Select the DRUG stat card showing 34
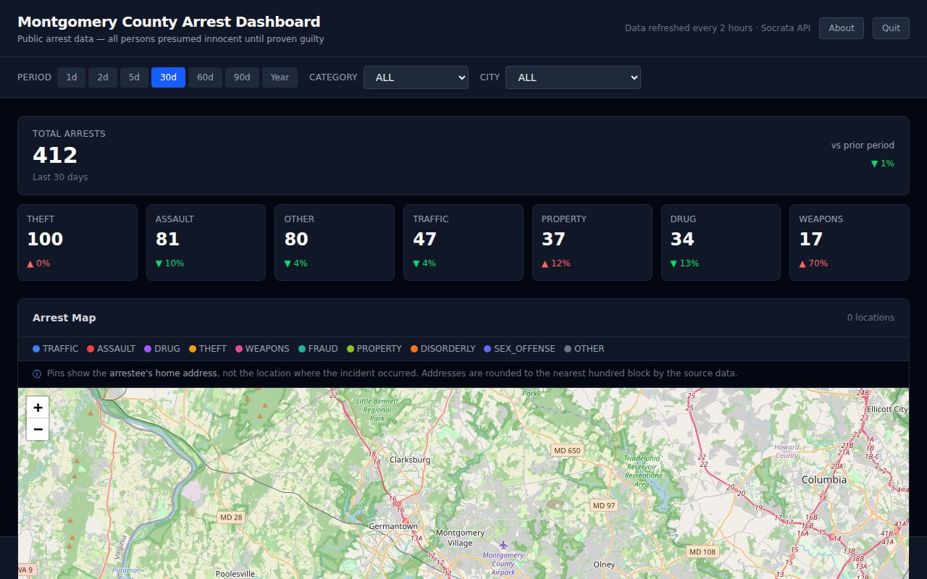 click(721, 242)
